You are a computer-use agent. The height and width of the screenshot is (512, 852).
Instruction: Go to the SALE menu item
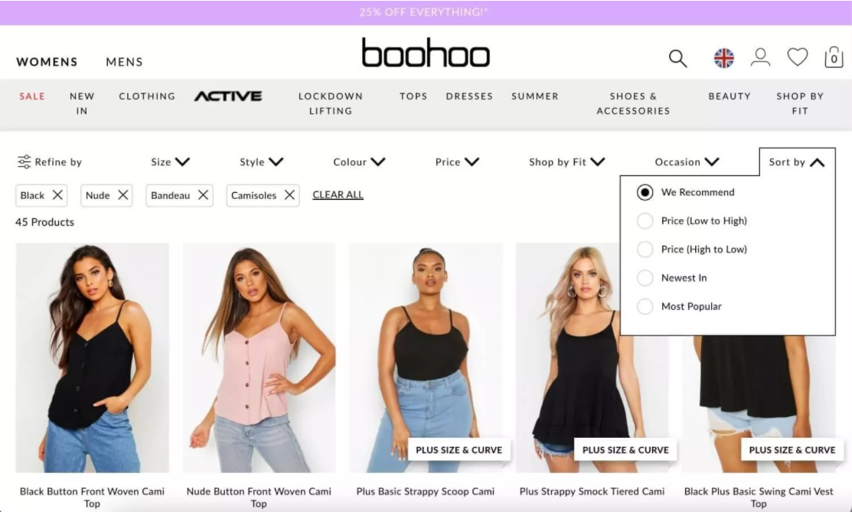pyautogui.click(x=32, y=96)
